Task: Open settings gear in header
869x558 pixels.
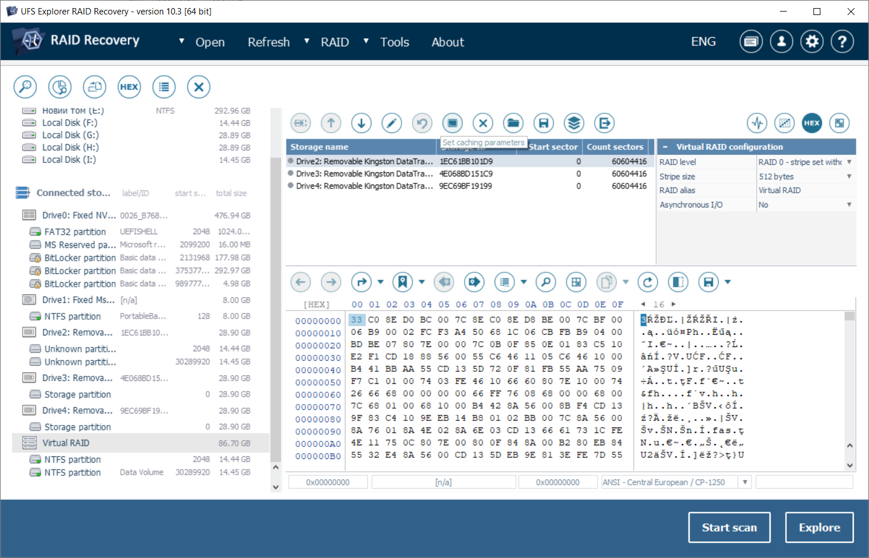Action: (812, 42)
